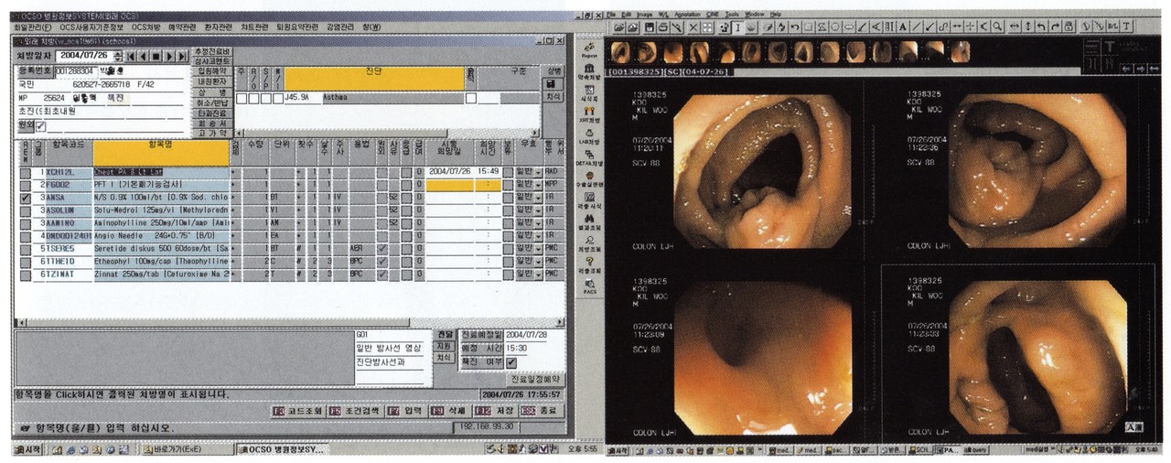Select the first endoscopy thumbnail in the strip
Image resolution: width=1171 pixels, height=463 pixels.
pos(620,51)
